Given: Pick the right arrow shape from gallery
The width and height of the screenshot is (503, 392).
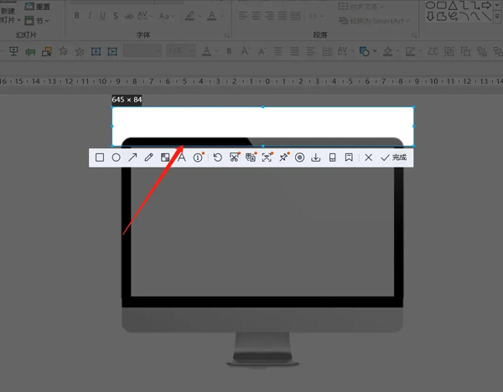Looking at the screenshot, I should 486,6.
